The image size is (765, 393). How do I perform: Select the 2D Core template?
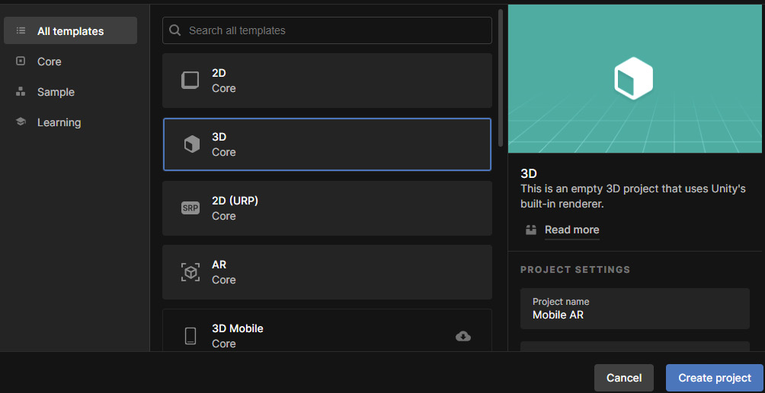point(327,81)
